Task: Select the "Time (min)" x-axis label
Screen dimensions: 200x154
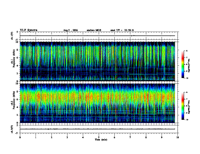Action: click(101, 140)
